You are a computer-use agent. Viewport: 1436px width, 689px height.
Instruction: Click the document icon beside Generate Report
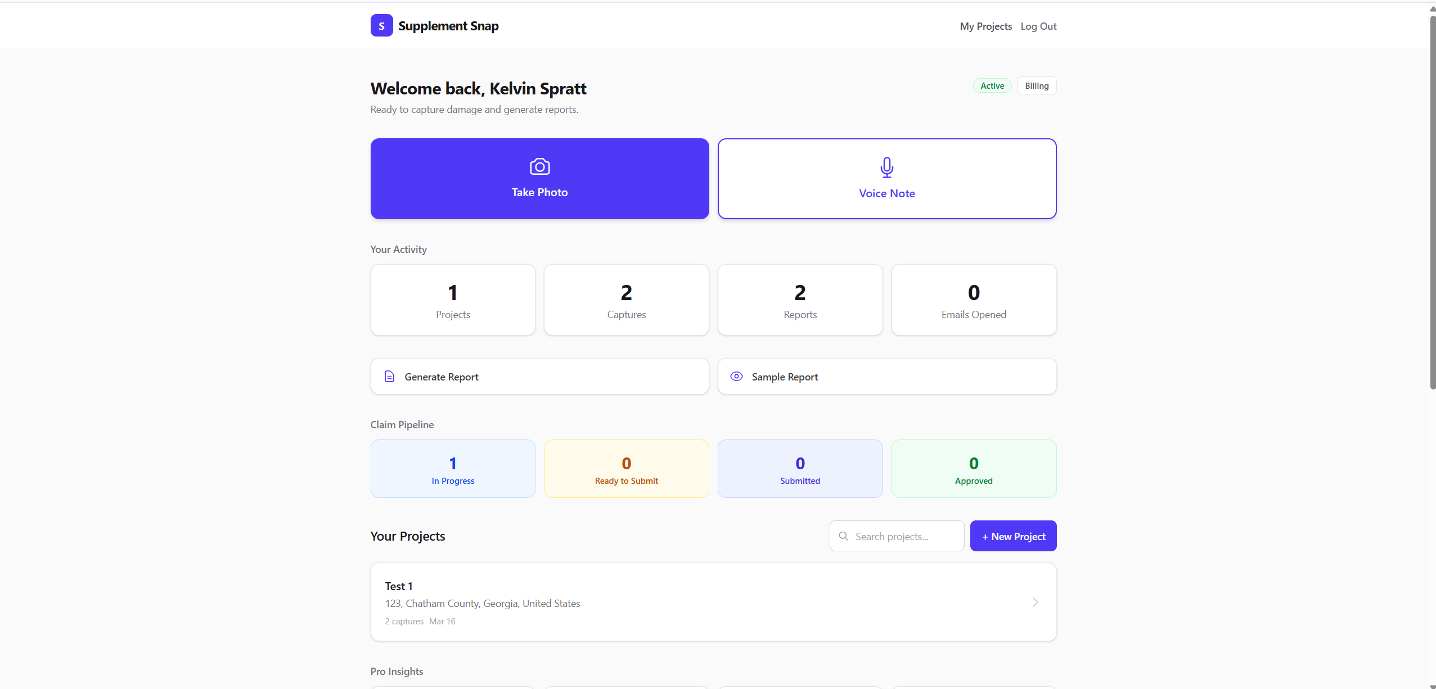[x=389, y=376]
